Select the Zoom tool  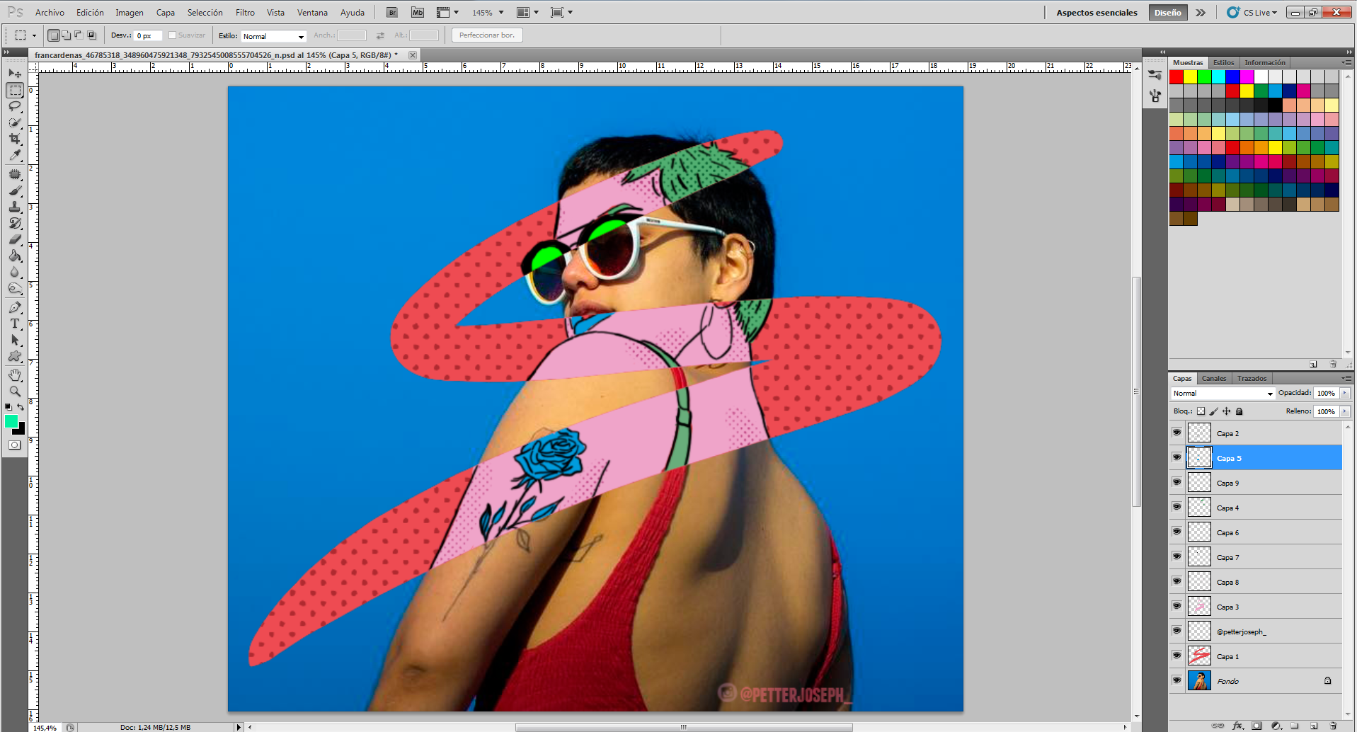[x=15, y=391]
